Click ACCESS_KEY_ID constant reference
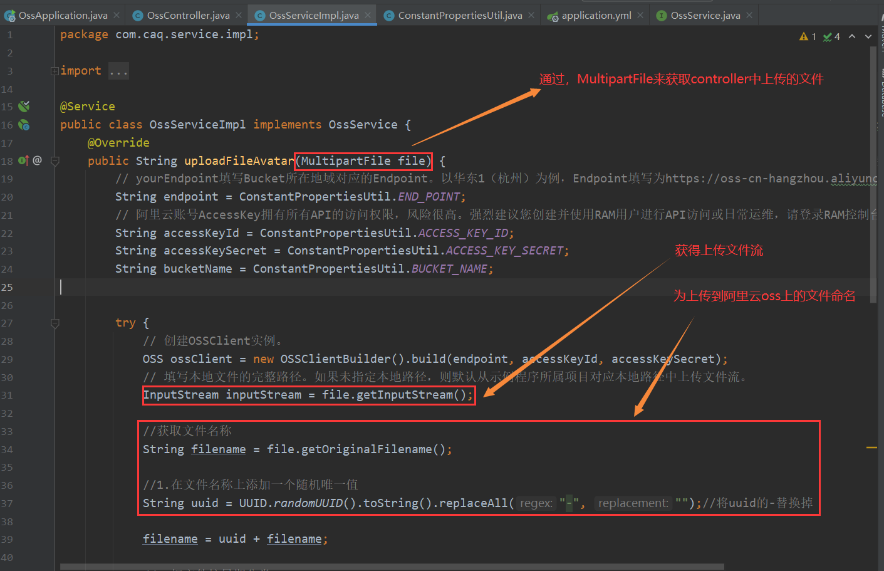 (x=464, y=233)
